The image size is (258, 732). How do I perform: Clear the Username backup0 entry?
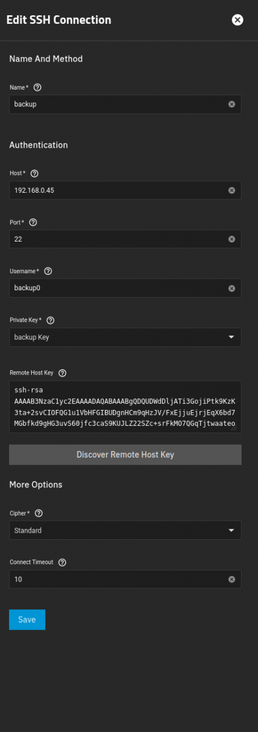pyautogui.click(x=232, y=288)
